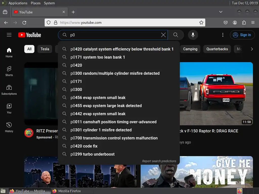This screenshot has width=259, height=194.
Task: Click the magnifier search button
Action: click(x=176, y=35)
